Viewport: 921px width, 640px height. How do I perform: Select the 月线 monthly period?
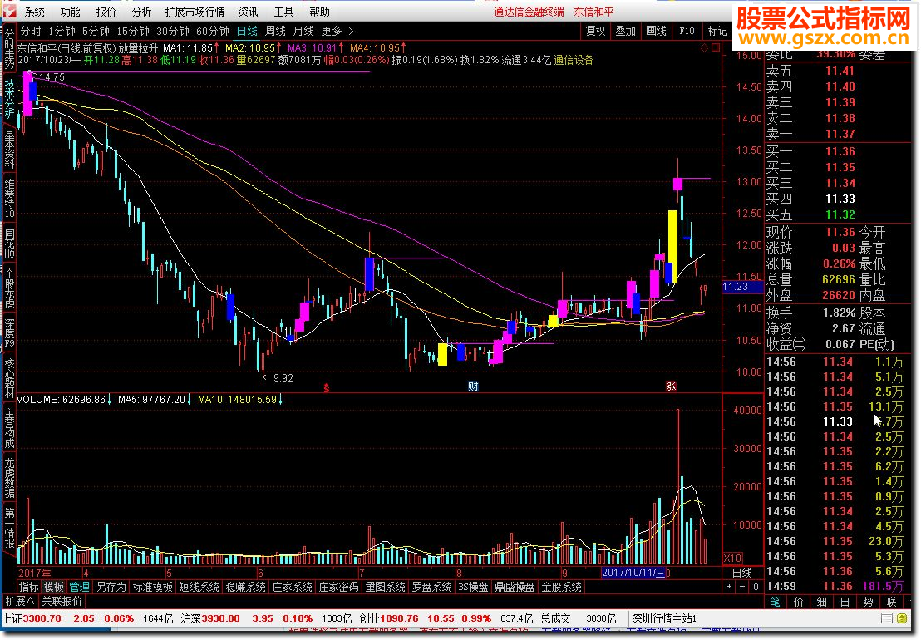point(303,31)
